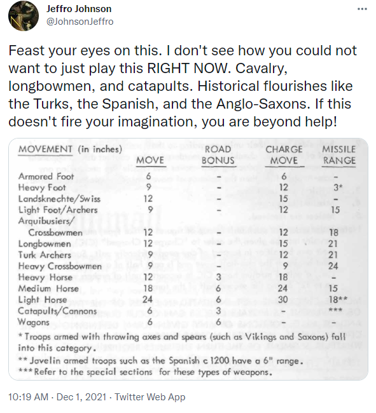Click the 'MOVEMENT (in inches)' table heading in image
The height and width of the screenshot is (413, 376).
(71, 149)
